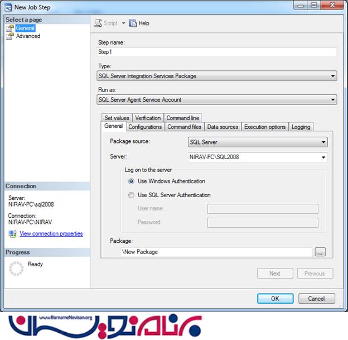Switch to the Command files tab
The height and width of the screenshot is (340, 348).
click(x=184, y=127)
